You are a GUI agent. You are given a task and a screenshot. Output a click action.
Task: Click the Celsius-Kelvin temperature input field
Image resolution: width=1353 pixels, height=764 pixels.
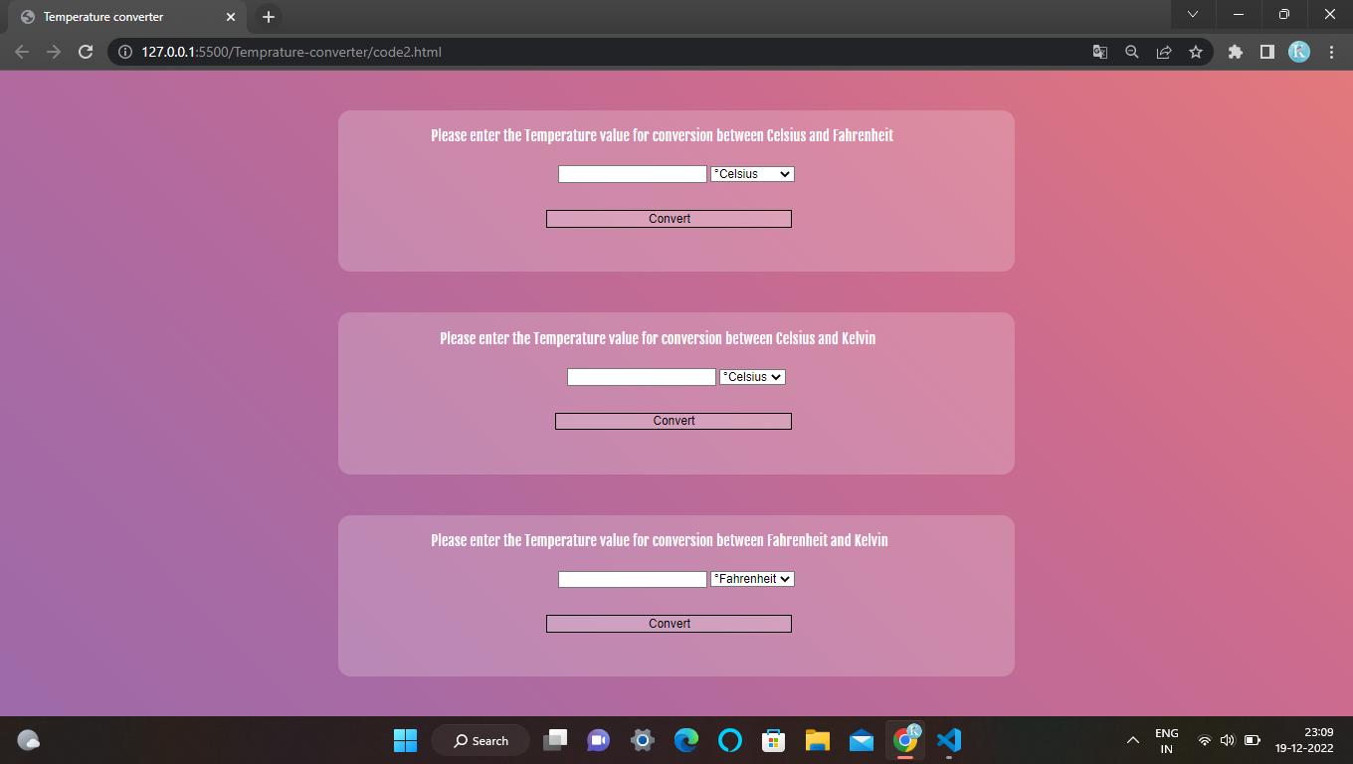tap(641, 376)
